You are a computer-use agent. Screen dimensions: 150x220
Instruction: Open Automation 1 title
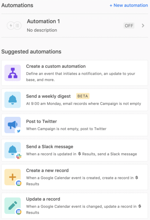(x=43, y=21)
